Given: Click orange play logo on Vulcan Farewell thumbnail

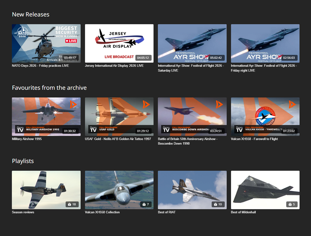Looking at the screenshot, I should click(292, 104).
